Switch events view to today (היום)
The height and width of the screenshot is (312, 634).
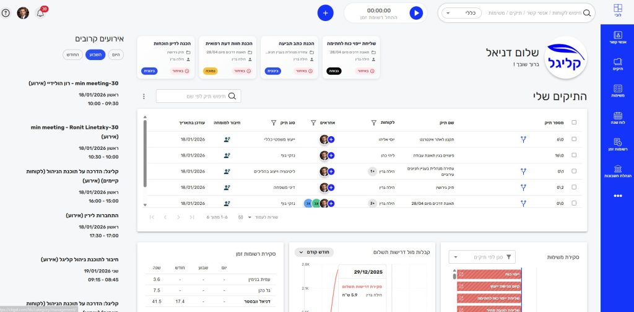coord(116,54)
